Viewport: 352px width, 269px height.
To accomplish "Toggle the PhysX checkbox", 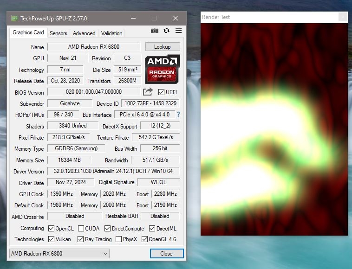I will 118,239.
